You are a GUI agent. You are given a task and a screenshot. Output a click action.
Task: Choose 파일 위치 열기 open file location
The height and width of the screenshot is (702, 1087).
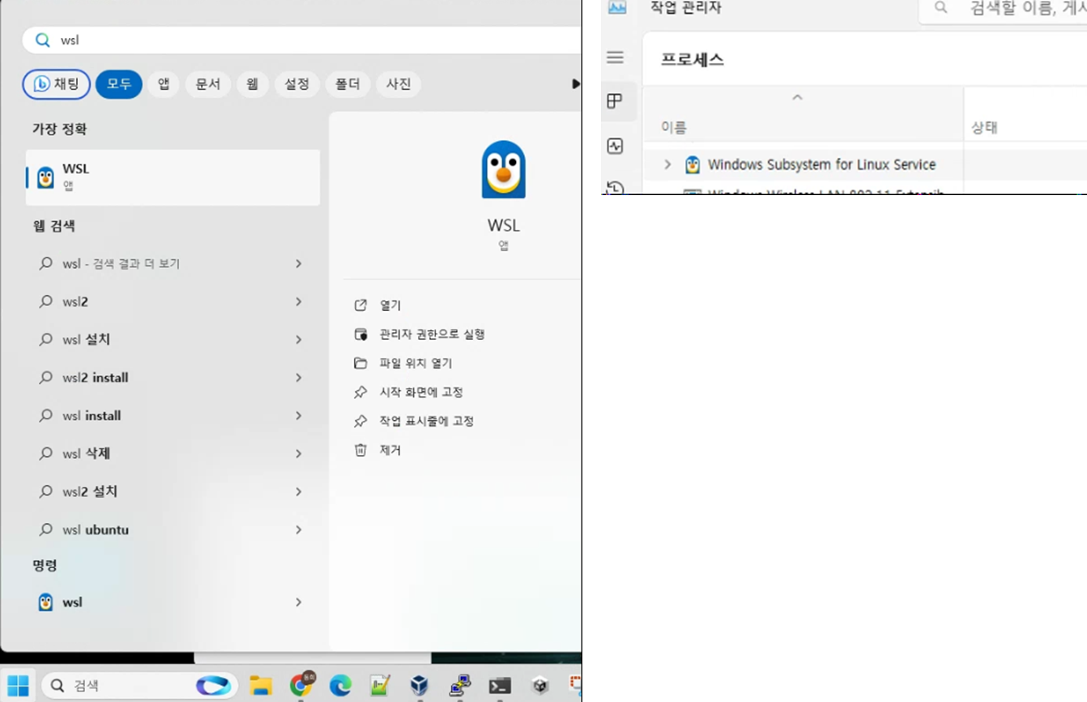click(416, 364)
